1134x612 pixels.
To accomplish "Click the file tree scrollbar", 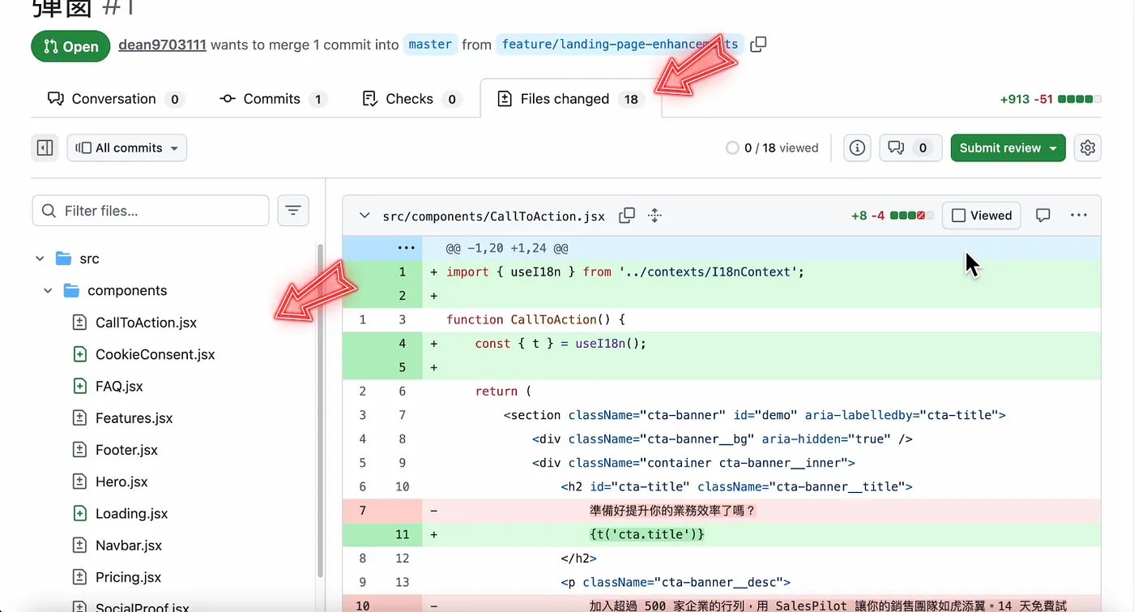I will pyautogui.click(x=320, y=409).
